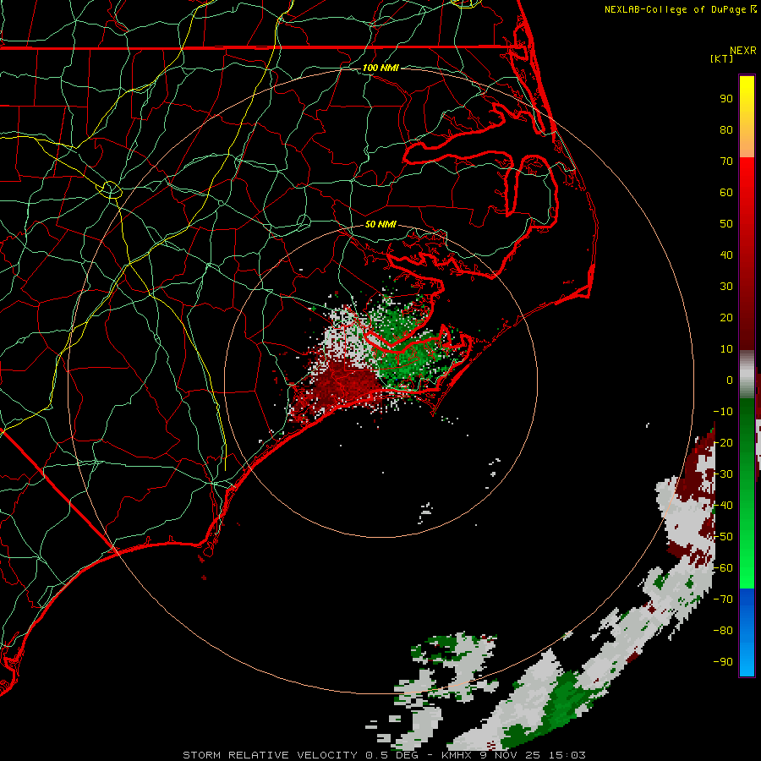Click the positive 60 knot scale label
The height and width of the screenshot is (761, 761).
click(726, 193)
